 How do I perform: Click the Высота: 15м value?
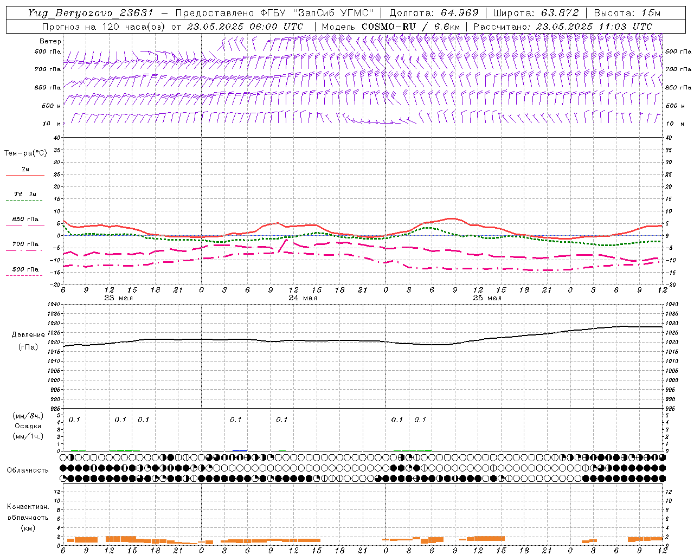click(627, 13)
